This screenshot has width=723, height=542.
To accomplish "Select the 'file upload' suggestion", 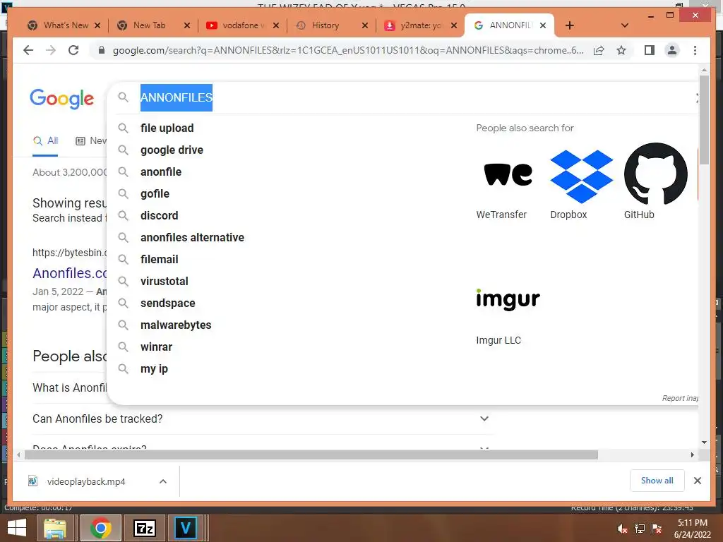I will coord(167,128).
